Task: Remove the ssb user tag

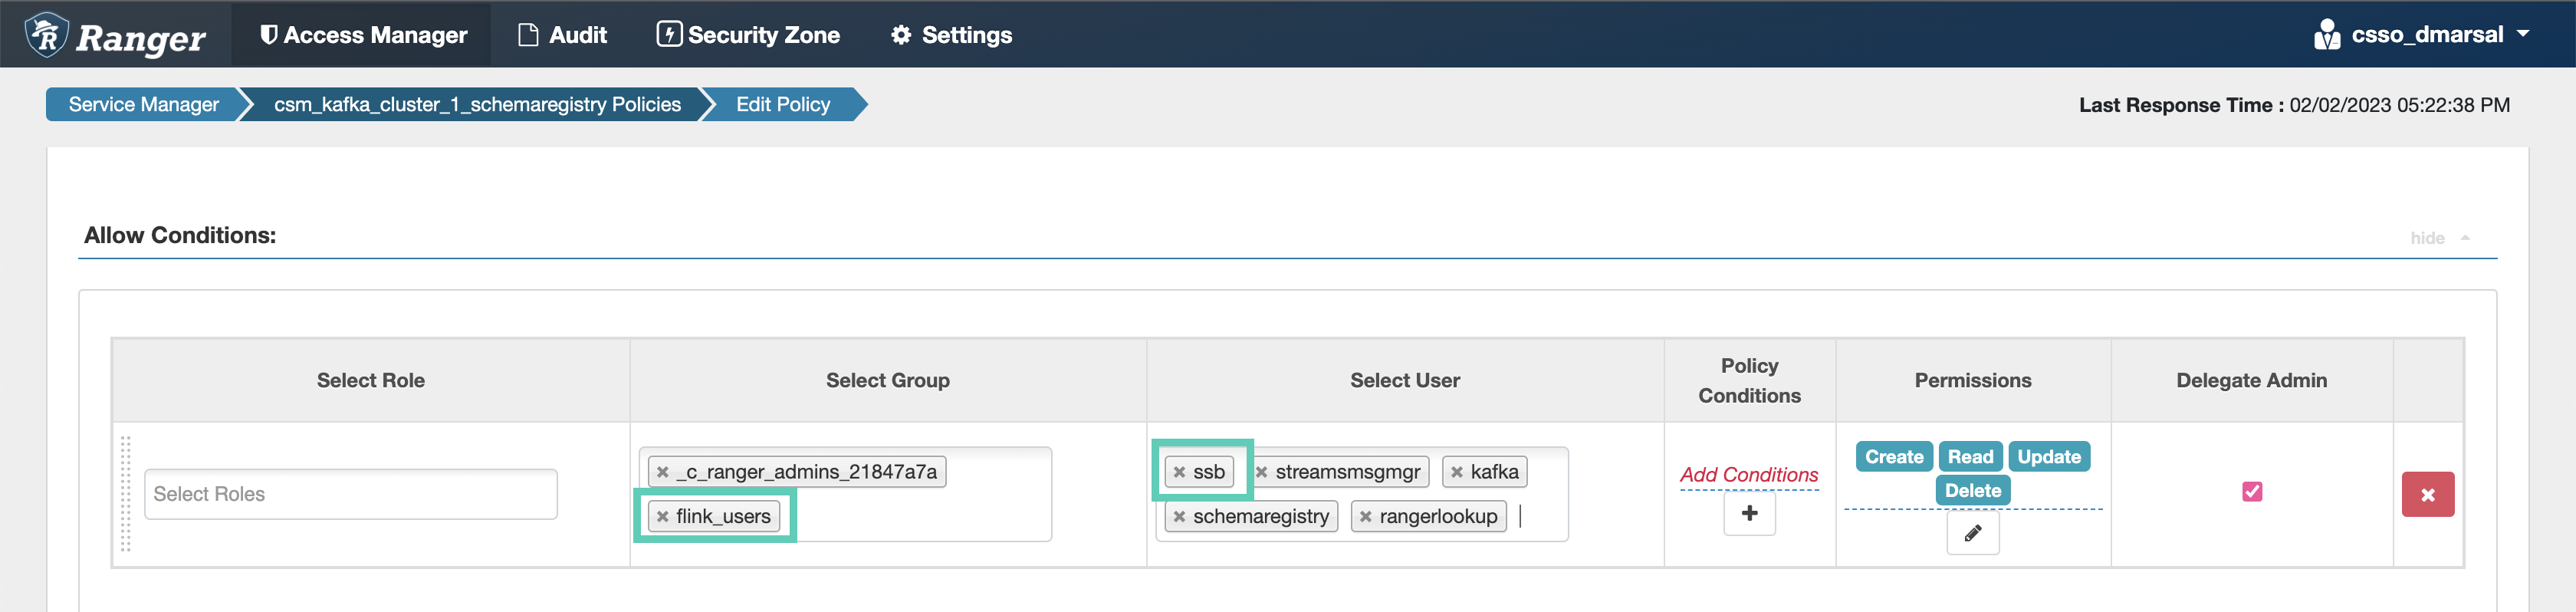Action: tap(1179, 472)
